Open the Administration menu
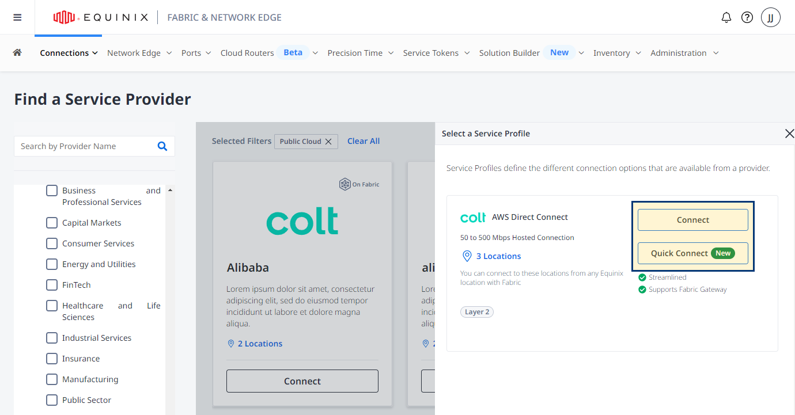This screenshot has height=415, width=795. coord(684,53)
